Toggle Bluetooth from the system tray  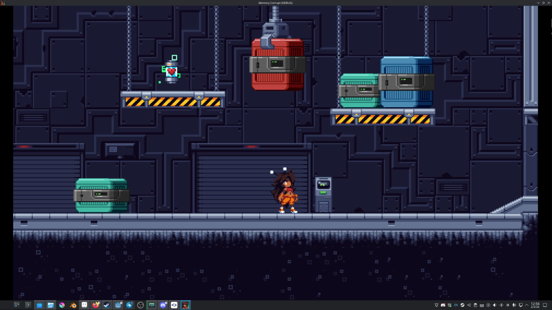501,305
